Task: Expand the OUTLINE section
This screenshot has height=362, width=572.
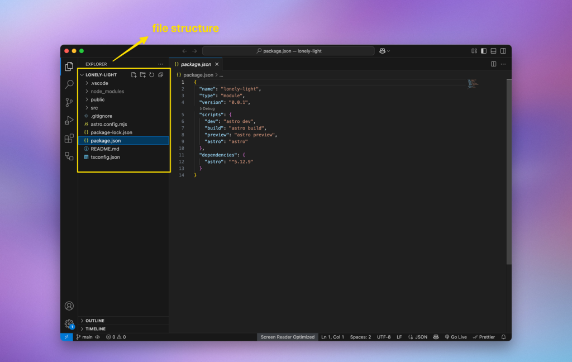Action: coord(94,321)
